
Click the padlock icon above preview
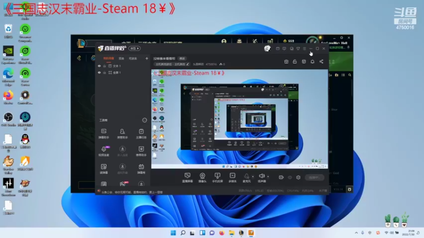tap(295, 62)
